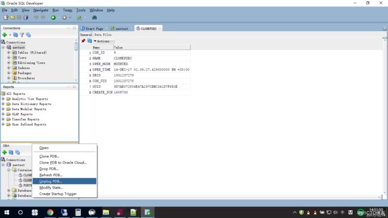Click the gray Forward navigation arrow
The height and width of the screenshot is (218, 388).
point(64,17)
